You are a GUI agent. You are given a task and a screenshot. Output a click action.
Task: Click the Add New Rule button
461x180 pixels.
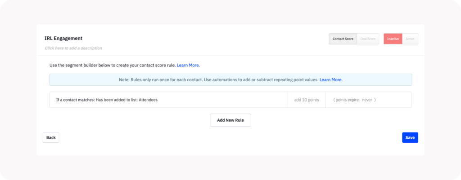pyautogui.click(x=230, y=120)
